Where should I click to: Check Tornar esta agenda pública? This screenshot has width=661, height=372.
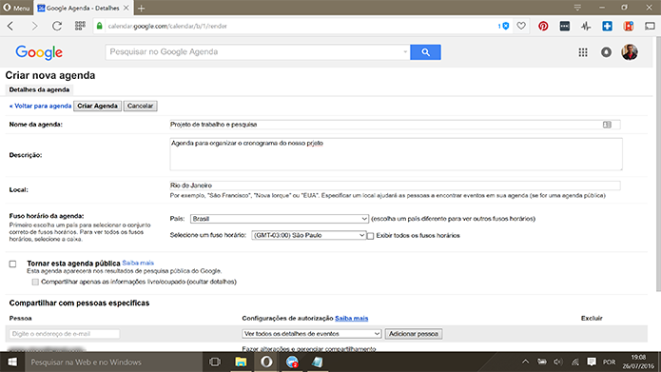point(12,264)
